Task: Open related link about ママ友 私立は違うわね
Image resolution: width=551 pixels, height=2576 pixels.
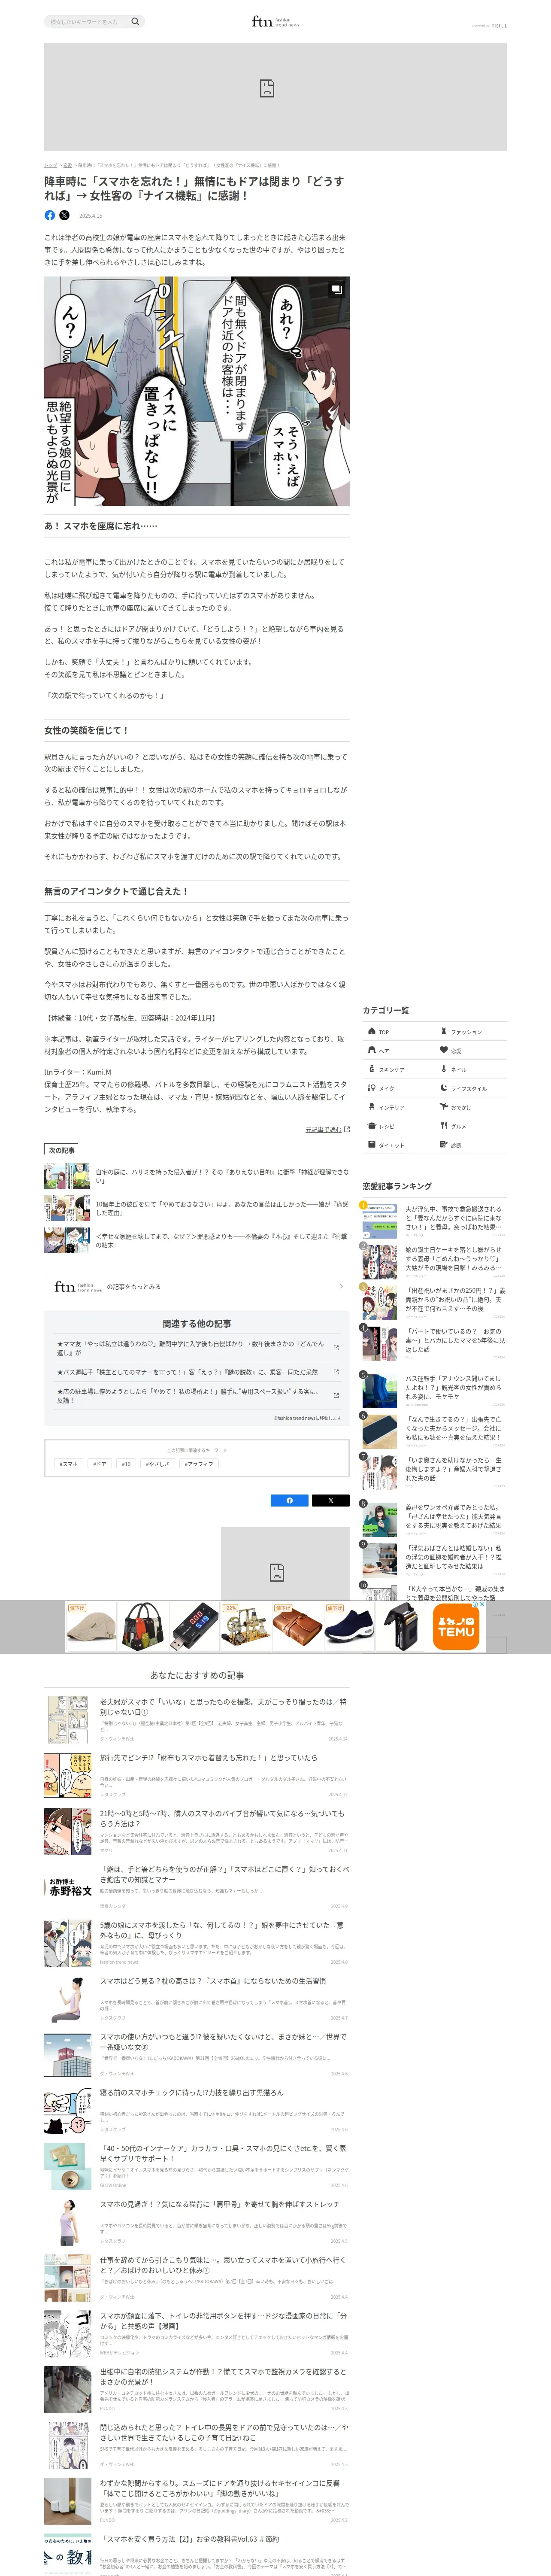Action: pos(197,1348)
